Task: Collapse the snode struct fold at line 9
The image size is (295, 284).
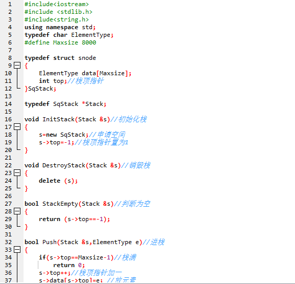Action: pyautogui.click(x=17, y=65)
